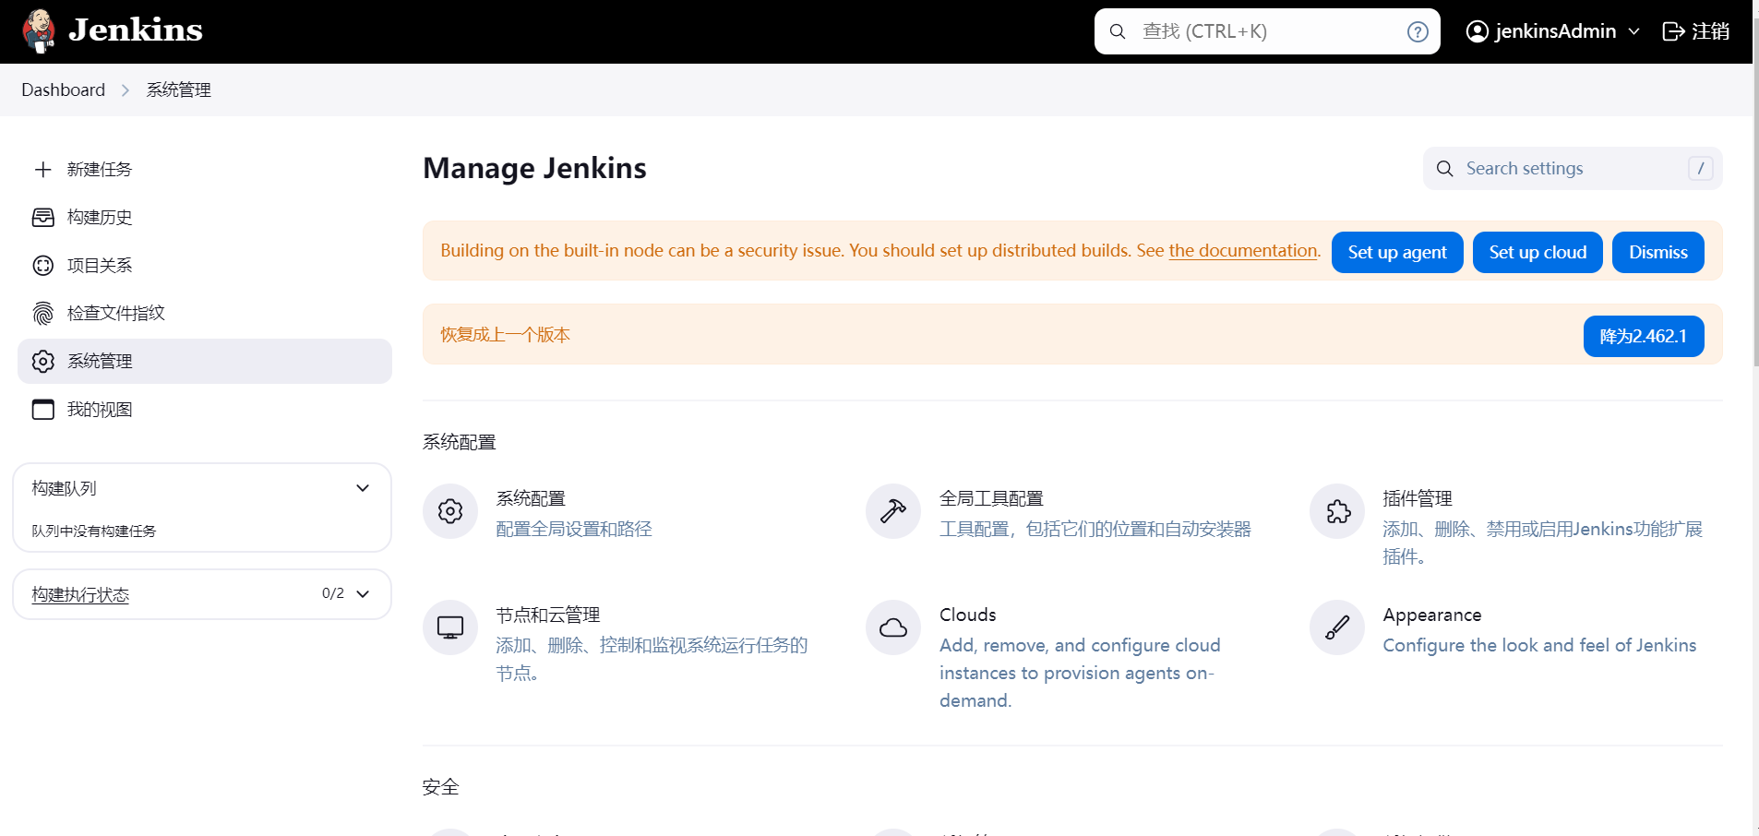Open the 系统配置 settings link
Viewport: 1759px width, 836px height.
531,498
